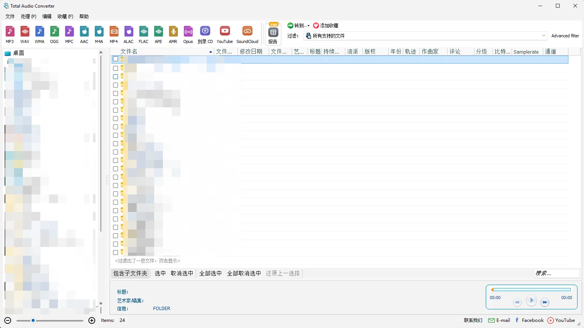Image resolution: width=584 pixels, height=328 pixels.
Task: Select AAC conversion format
Action: (x=84, y=35)
